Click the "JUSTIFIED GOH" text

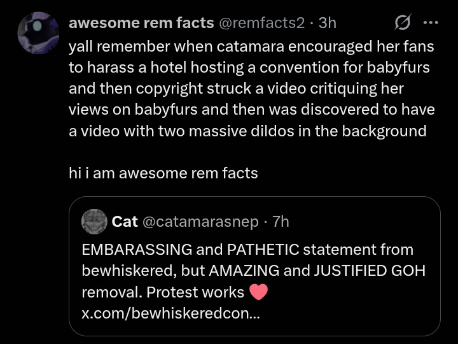[x=369, y=271]
